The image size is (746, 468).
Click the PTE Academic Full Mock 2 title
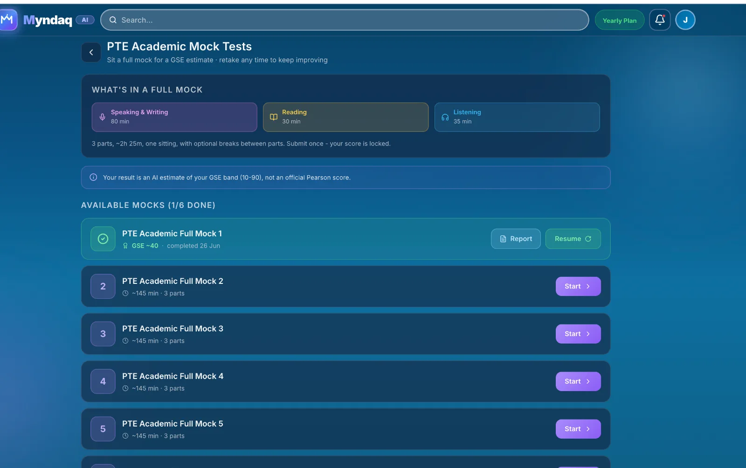coord(173,281)
